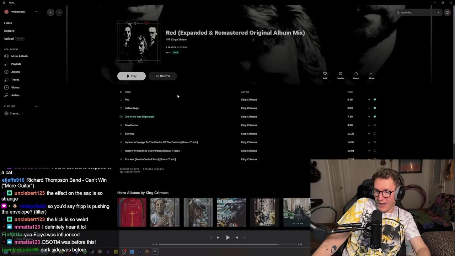Like the track Providence
Image resolution: width=455 pixels, height=256 pixels.
tap(375, 125)
